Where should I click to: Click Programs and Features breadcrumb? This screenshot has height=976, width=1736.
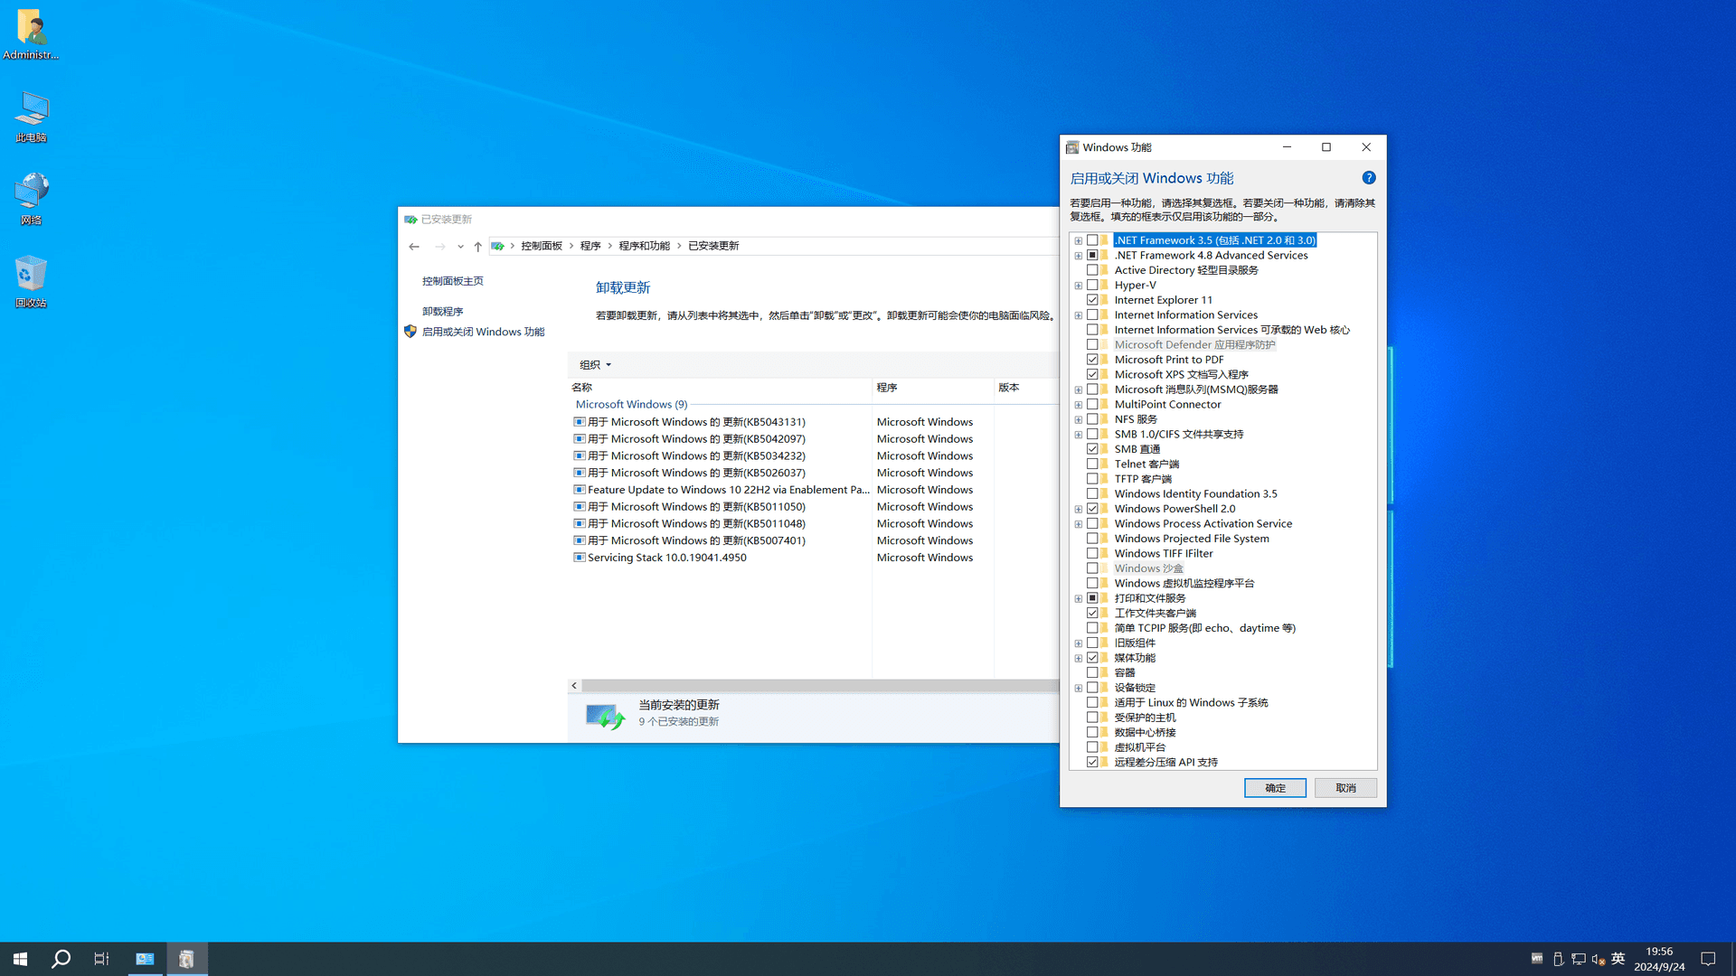pos(644,246)
